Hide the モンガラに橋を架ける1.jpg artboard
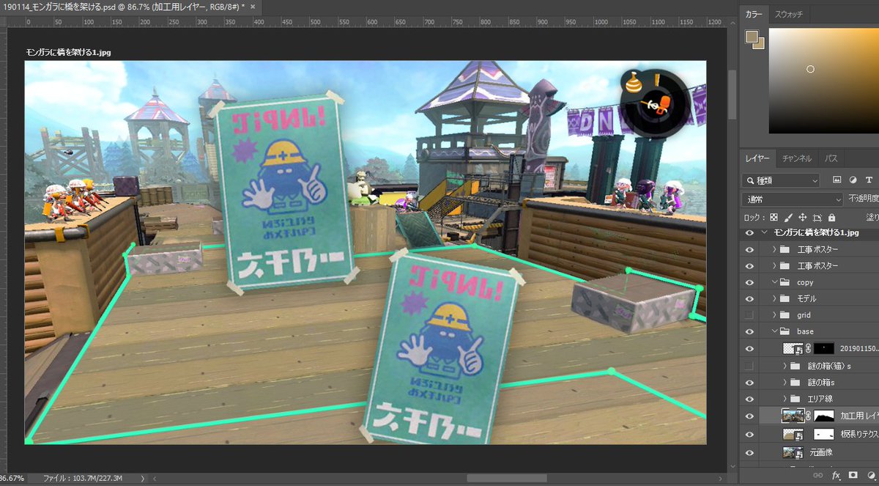Image resolution: width=879 pixels, height=486 pixels. (x=749, y=233)
